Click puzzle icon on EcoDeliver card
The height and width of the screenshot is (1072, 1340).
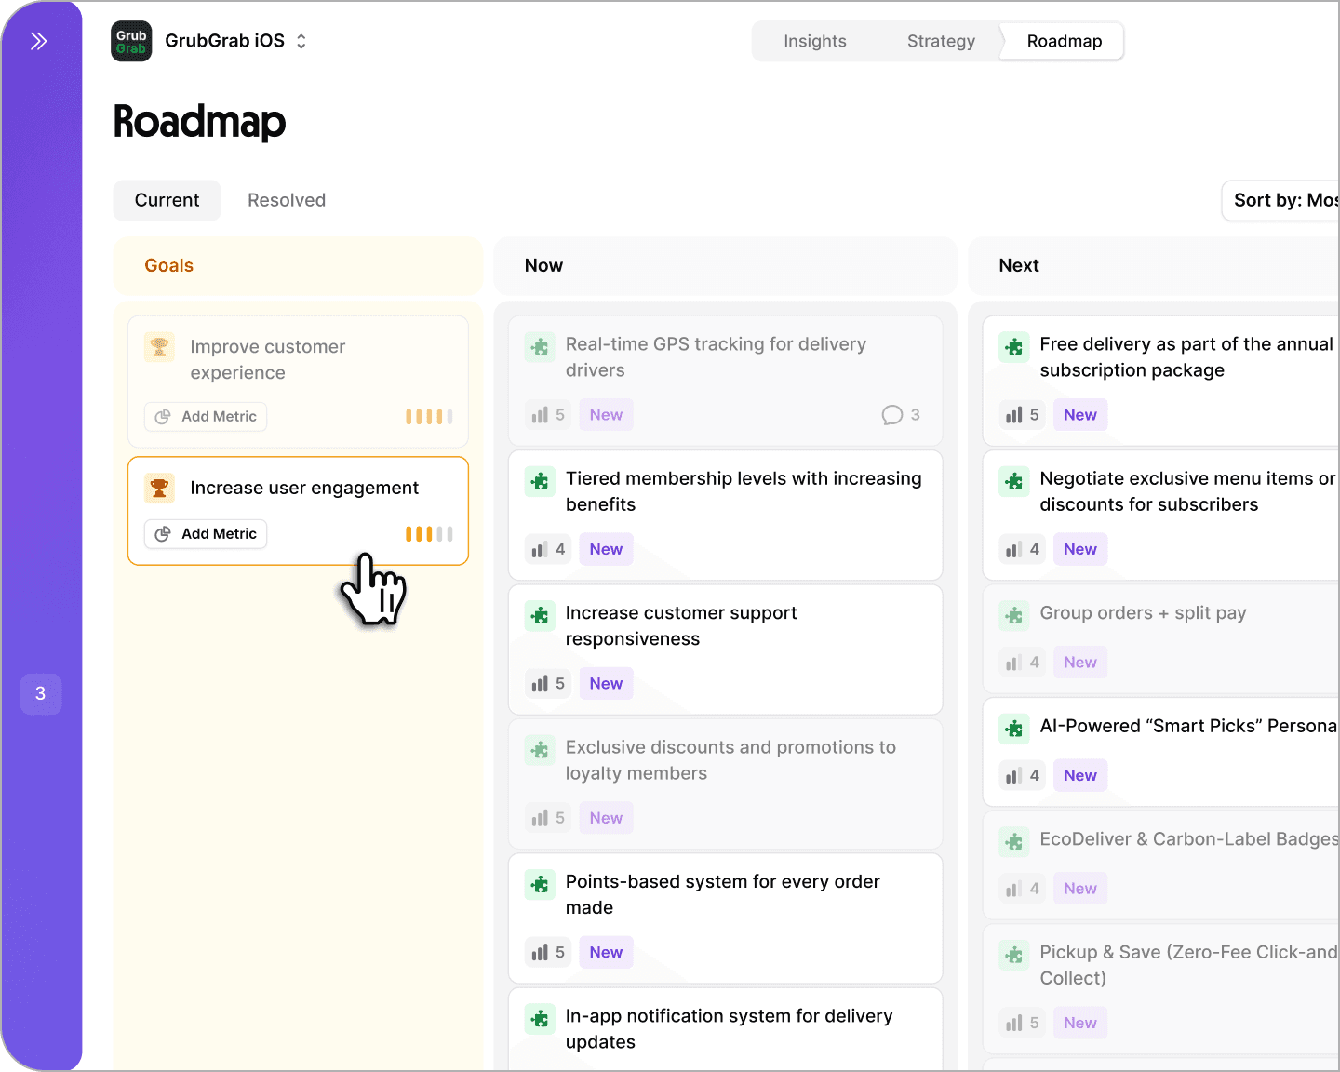[x=1014, y=842]
